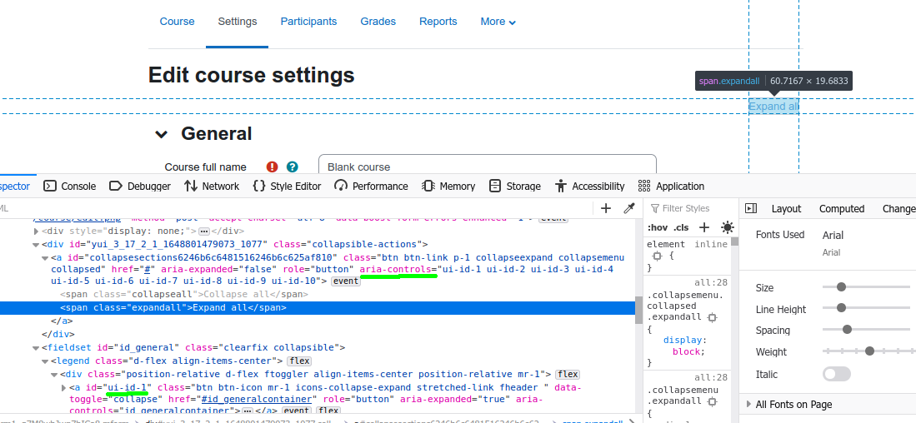Switch to the Reports tab
The image size is (916, 423).
(438, 22)
